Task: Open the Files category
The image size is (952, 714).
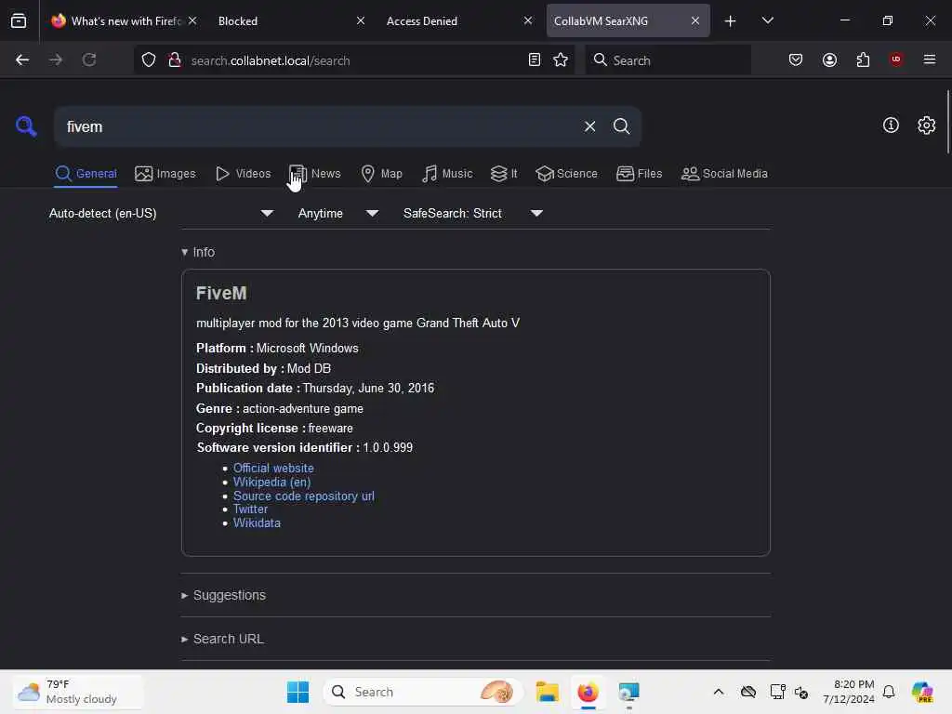Action: [639, 174]
